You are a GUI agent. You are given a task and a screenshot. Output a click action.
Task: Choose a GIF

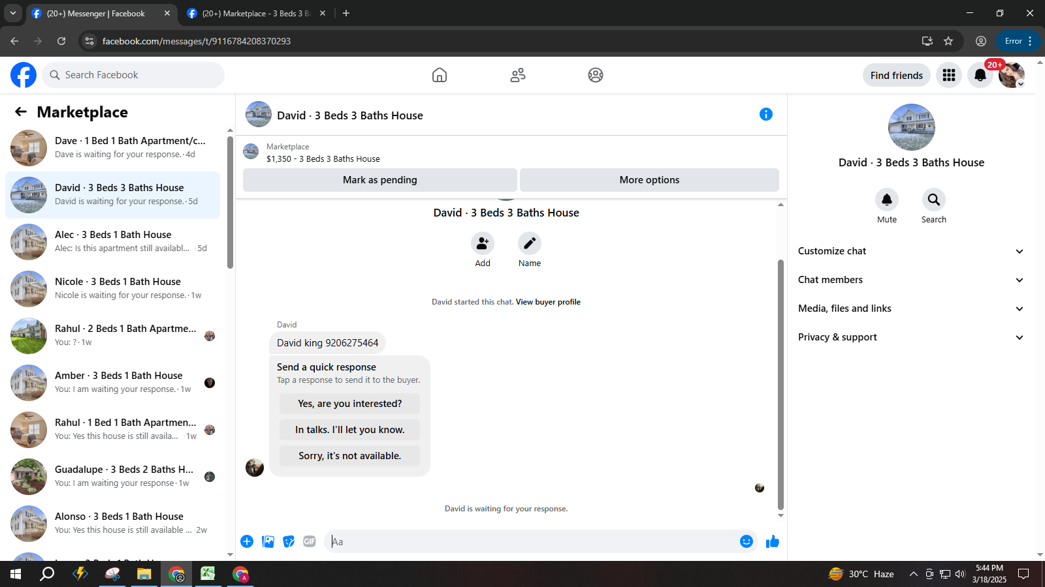click(310, 541)
